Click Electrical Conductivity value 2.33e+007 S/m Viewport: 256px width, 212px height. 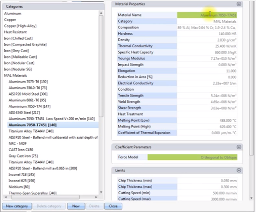click(225, 84)
